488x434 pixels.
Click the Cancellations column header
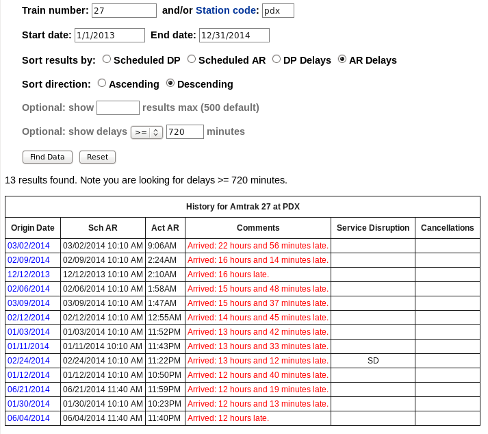click(x=447, y=228)
